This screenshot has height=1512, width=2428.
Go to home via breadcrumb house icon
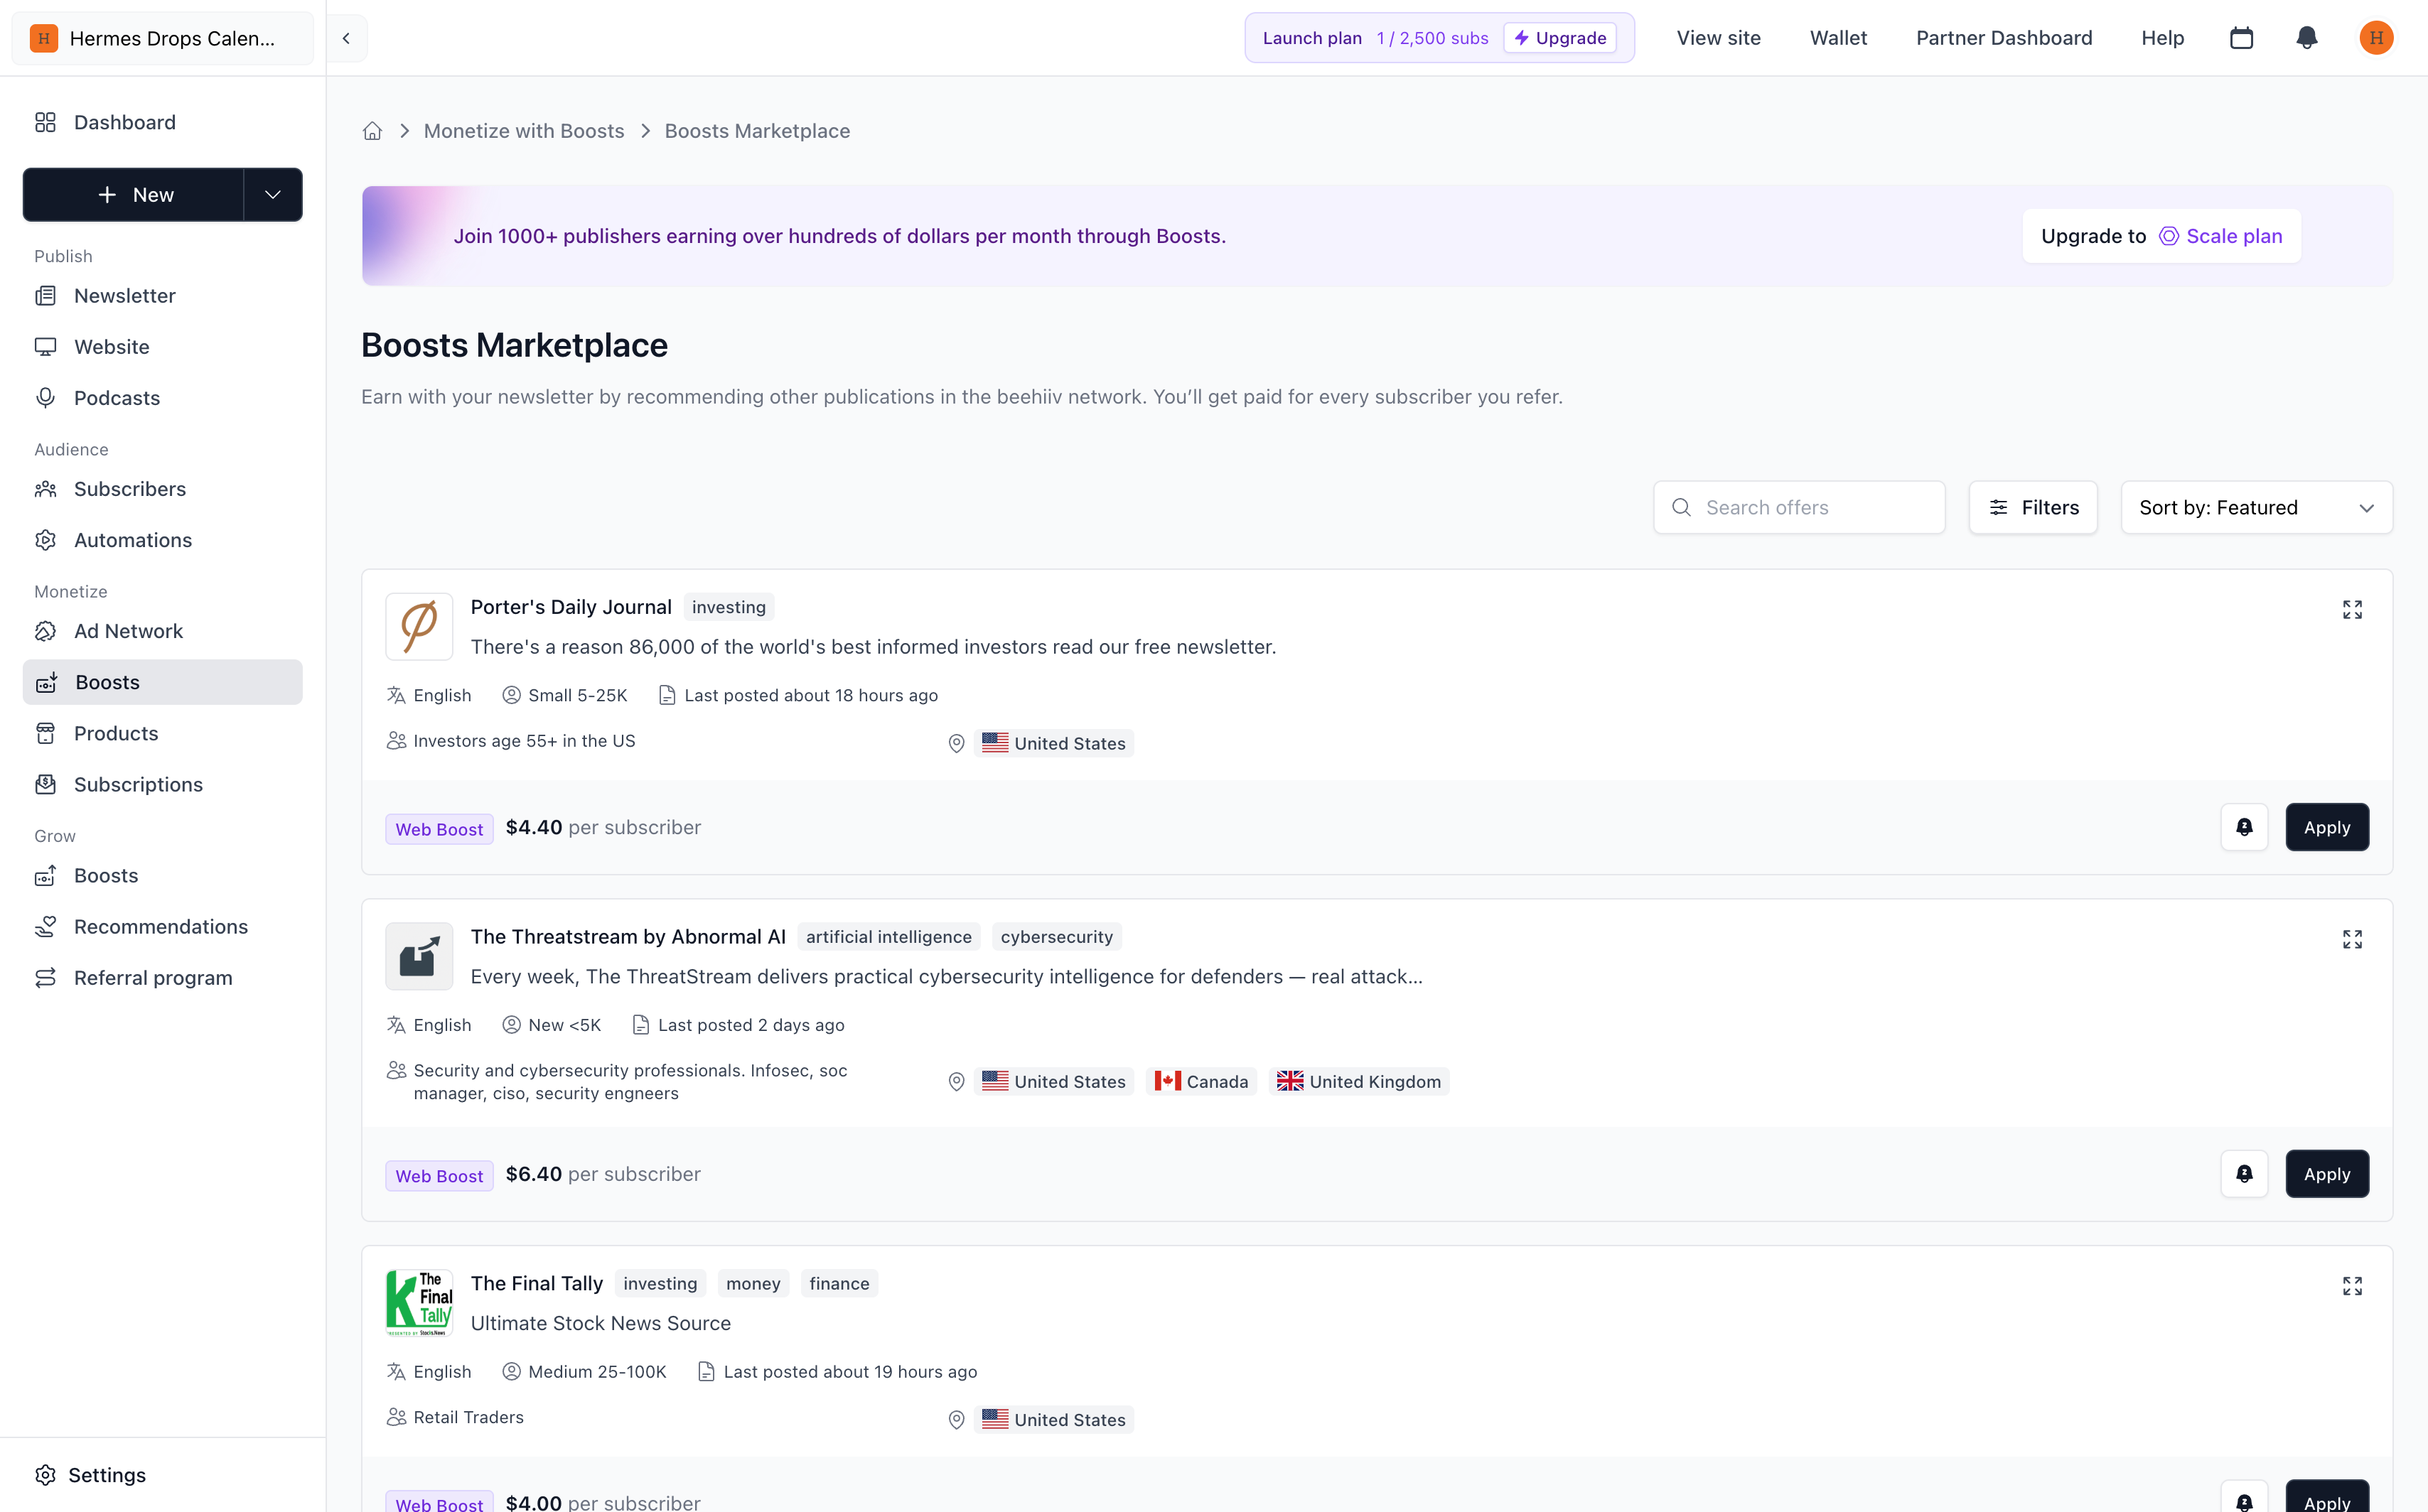click(x=372, y=131)
